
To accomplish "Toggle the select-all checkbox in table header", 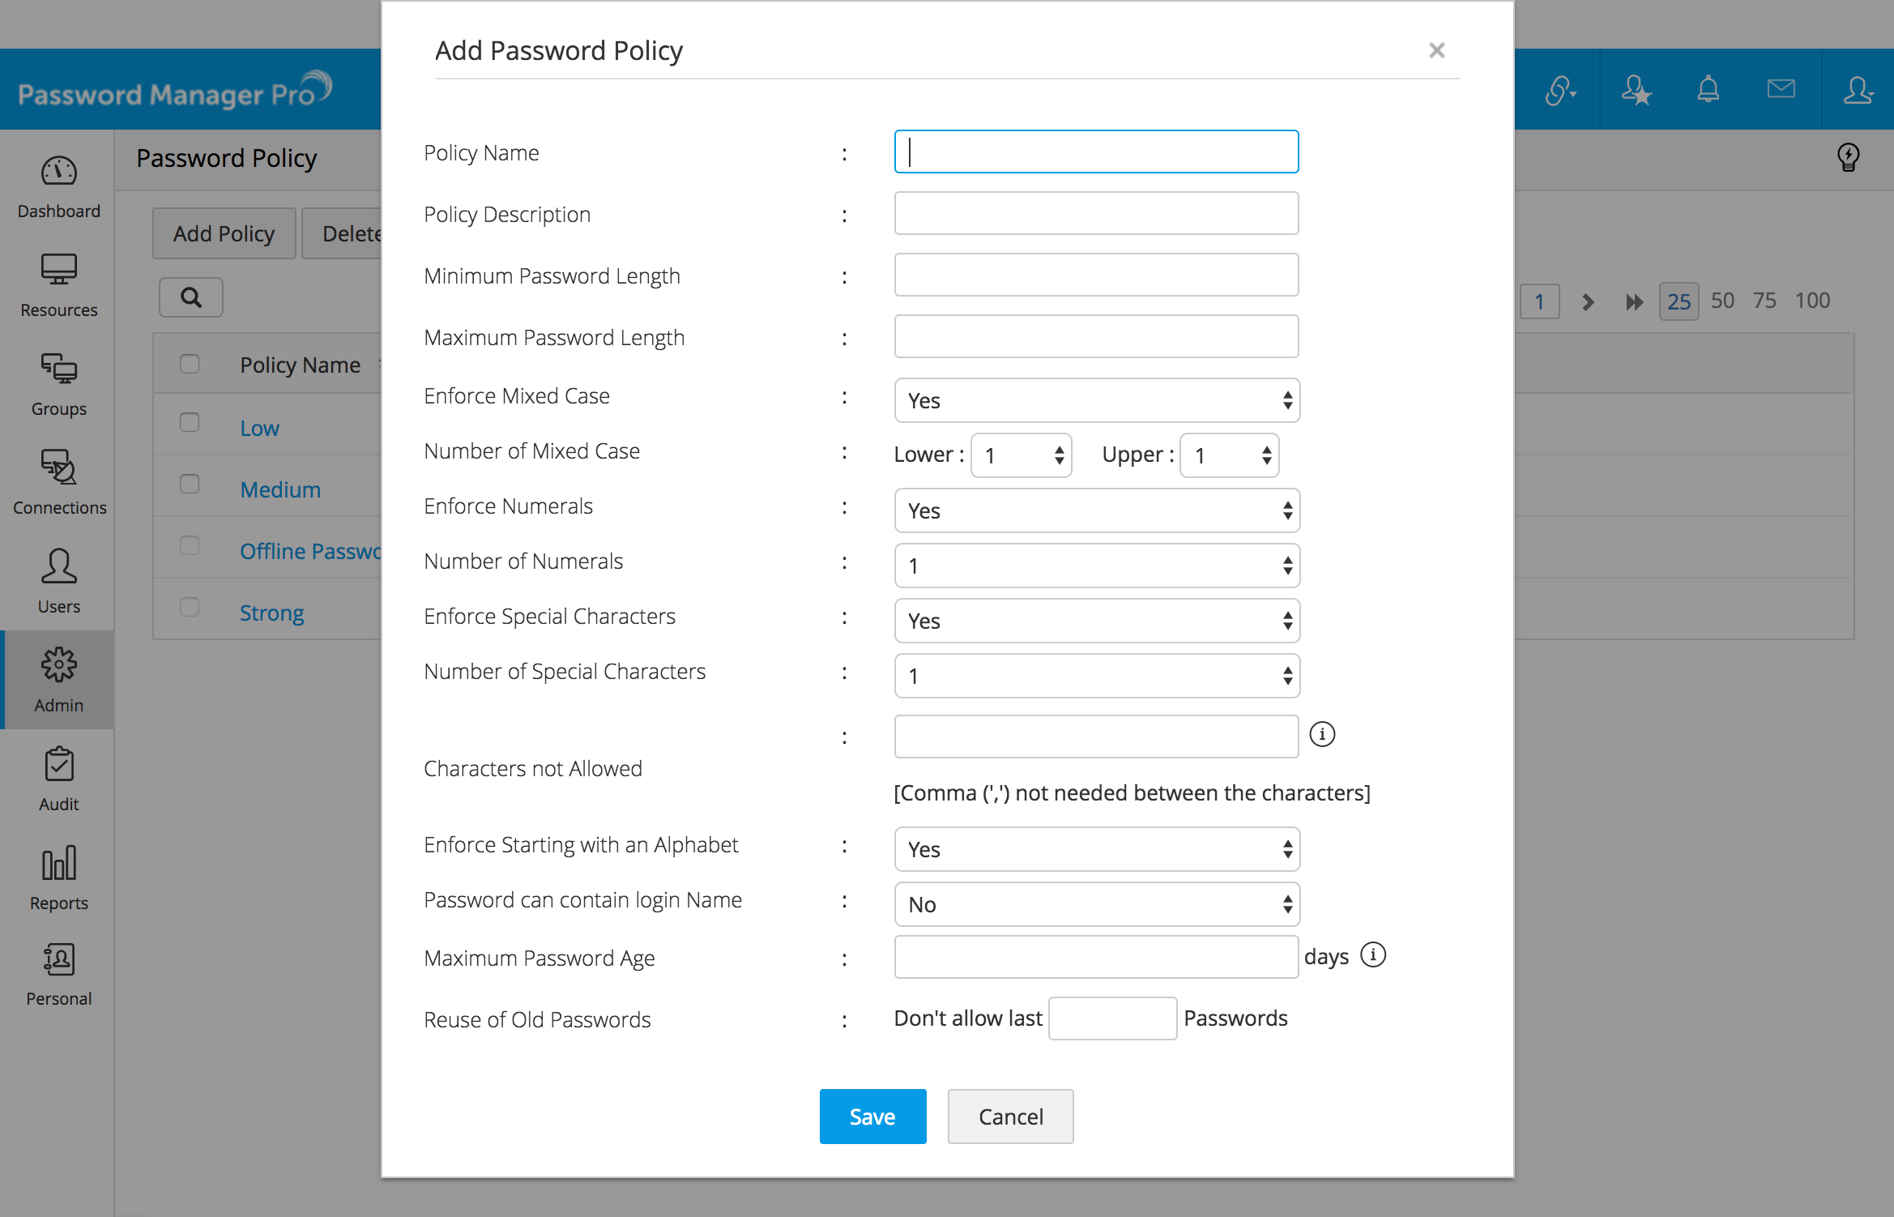I will [x=190, y=364].
